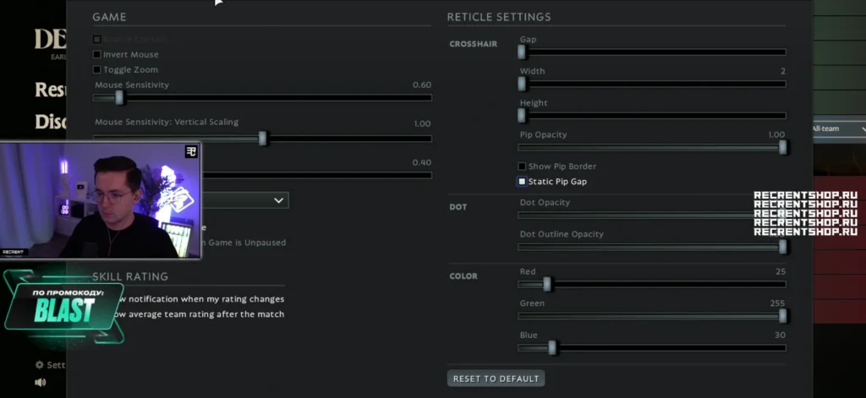
Task: Click the Resume menu item
Action: 51,90
